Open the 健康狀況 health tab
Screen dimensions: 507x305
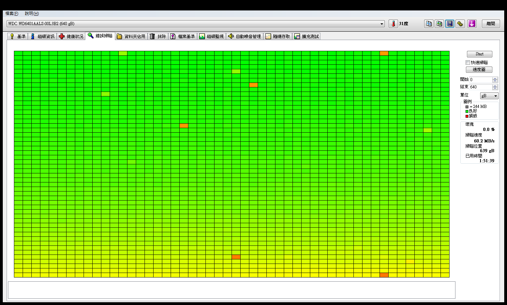pos(71,36)
